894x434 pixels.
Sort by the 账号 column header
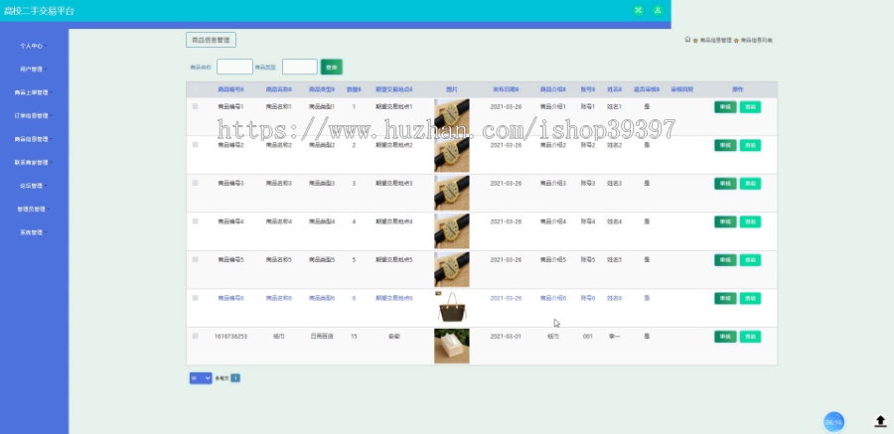tap(588, 89)
